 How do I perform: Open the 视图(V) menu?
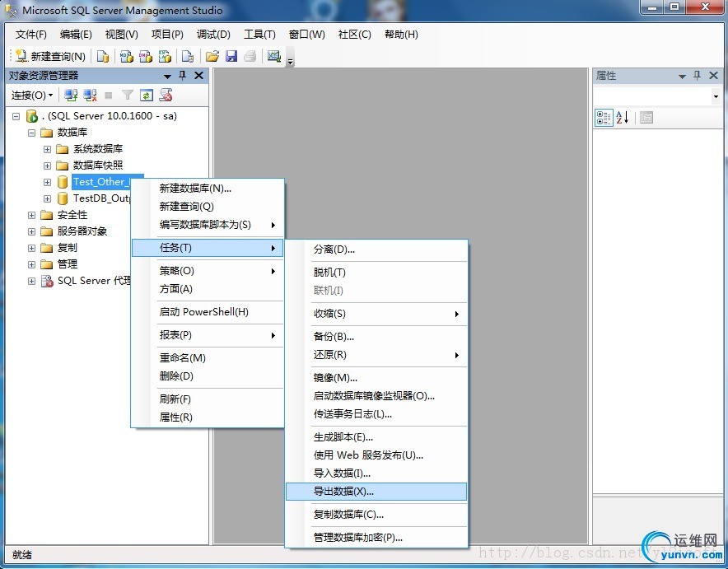pyautogui.click(x=122, y=35)
